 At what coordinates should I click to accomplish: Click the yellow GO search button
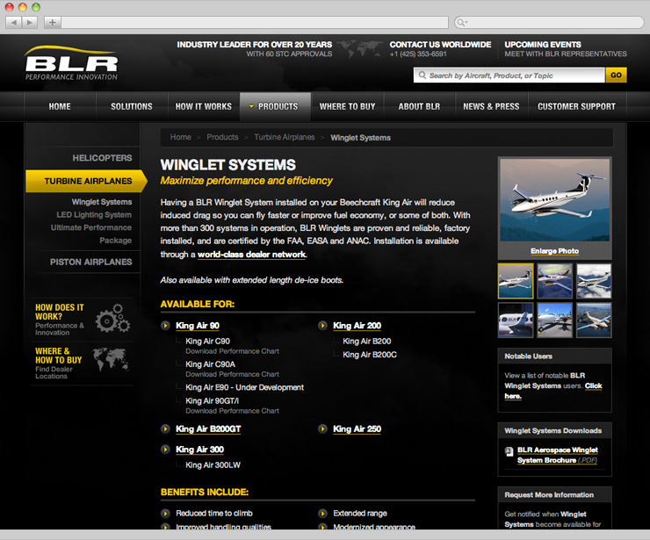click(x=616, y=75)
